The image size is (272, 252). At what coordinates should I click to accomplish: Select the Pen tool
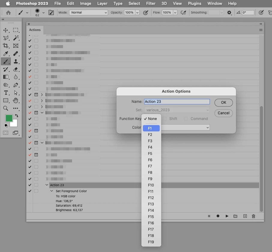pos(16,85)
